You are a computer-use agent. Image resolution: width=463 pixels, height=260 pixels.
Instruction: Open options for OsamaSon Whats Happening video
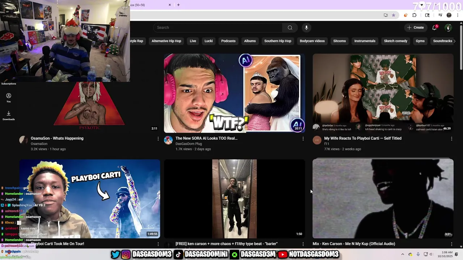[x=158, y=139]
